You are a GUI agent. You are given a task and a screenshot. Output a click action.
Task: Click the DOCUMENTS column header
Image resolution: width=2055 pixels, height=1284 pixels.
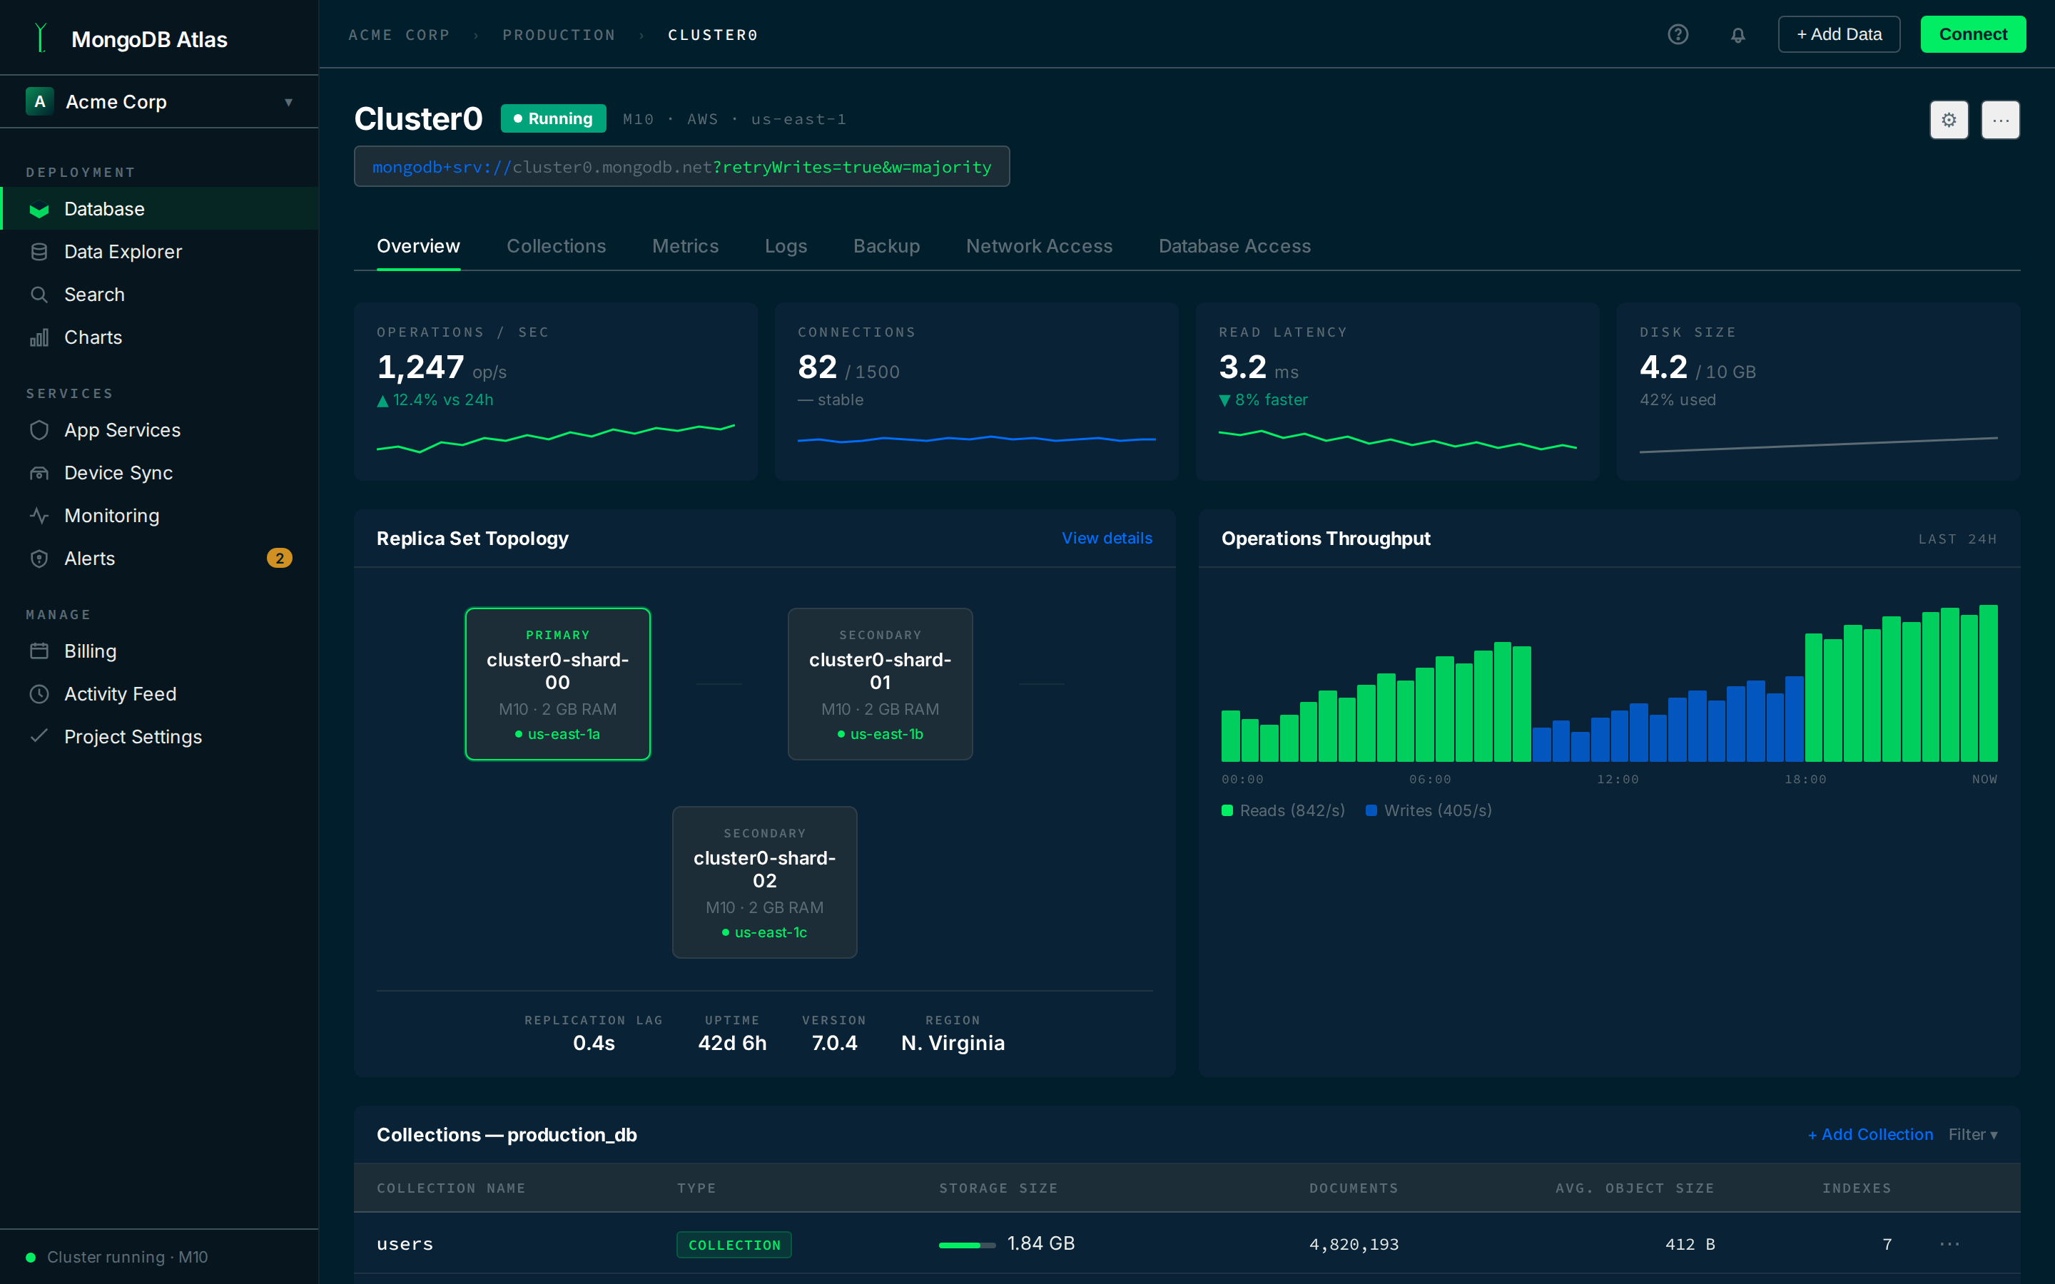pyautogui.click(x=1354, y=1188)
